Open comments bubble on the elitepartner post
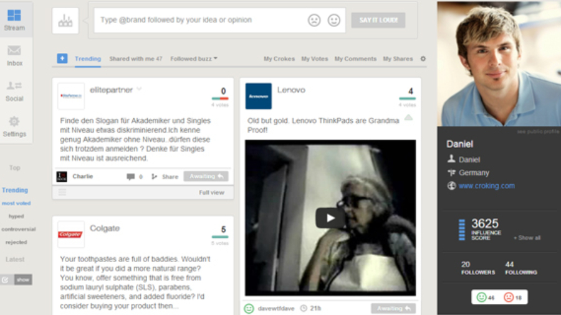The height and width of the screenshot is (315, 561). 131,176
